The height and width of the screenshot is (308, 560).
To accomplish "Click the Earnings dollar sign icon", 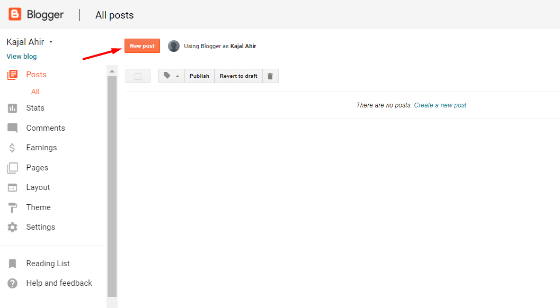I will [x=12, y=148].
